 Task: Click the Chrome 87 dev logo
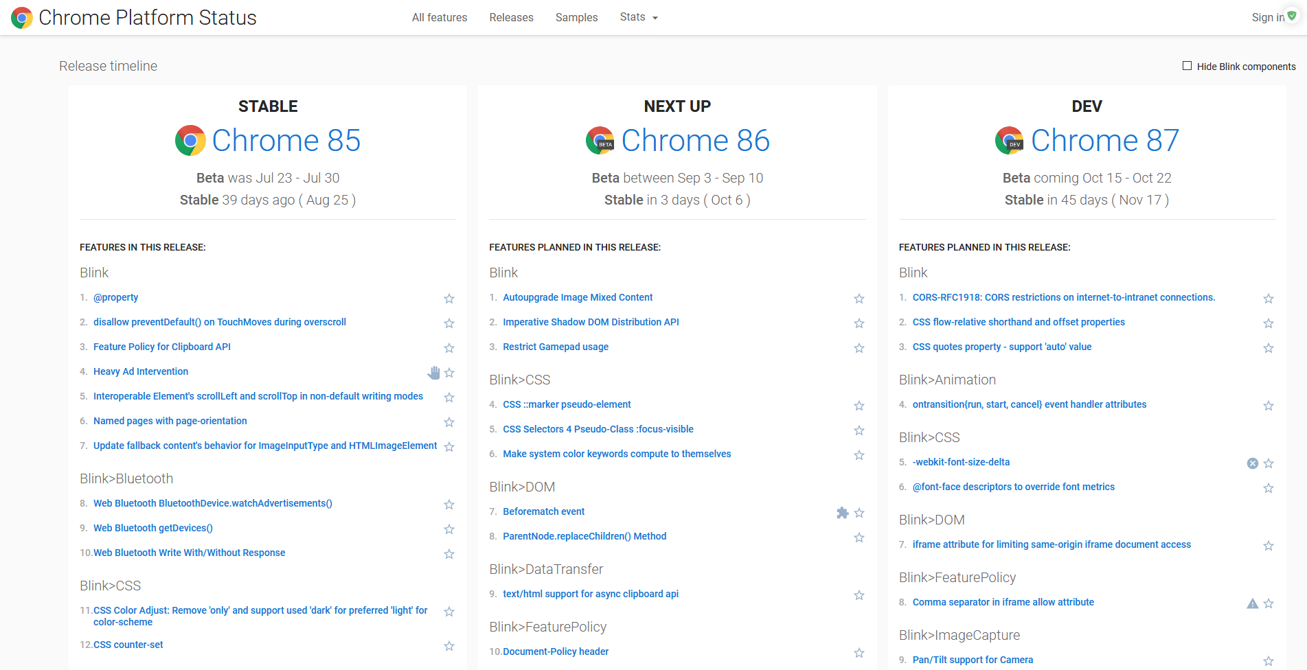(1010, 141)
